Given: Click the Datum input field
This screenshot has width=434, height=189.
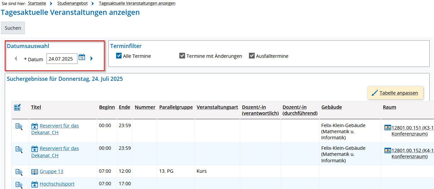Looking at the screenshot, I should click(62, 59).
